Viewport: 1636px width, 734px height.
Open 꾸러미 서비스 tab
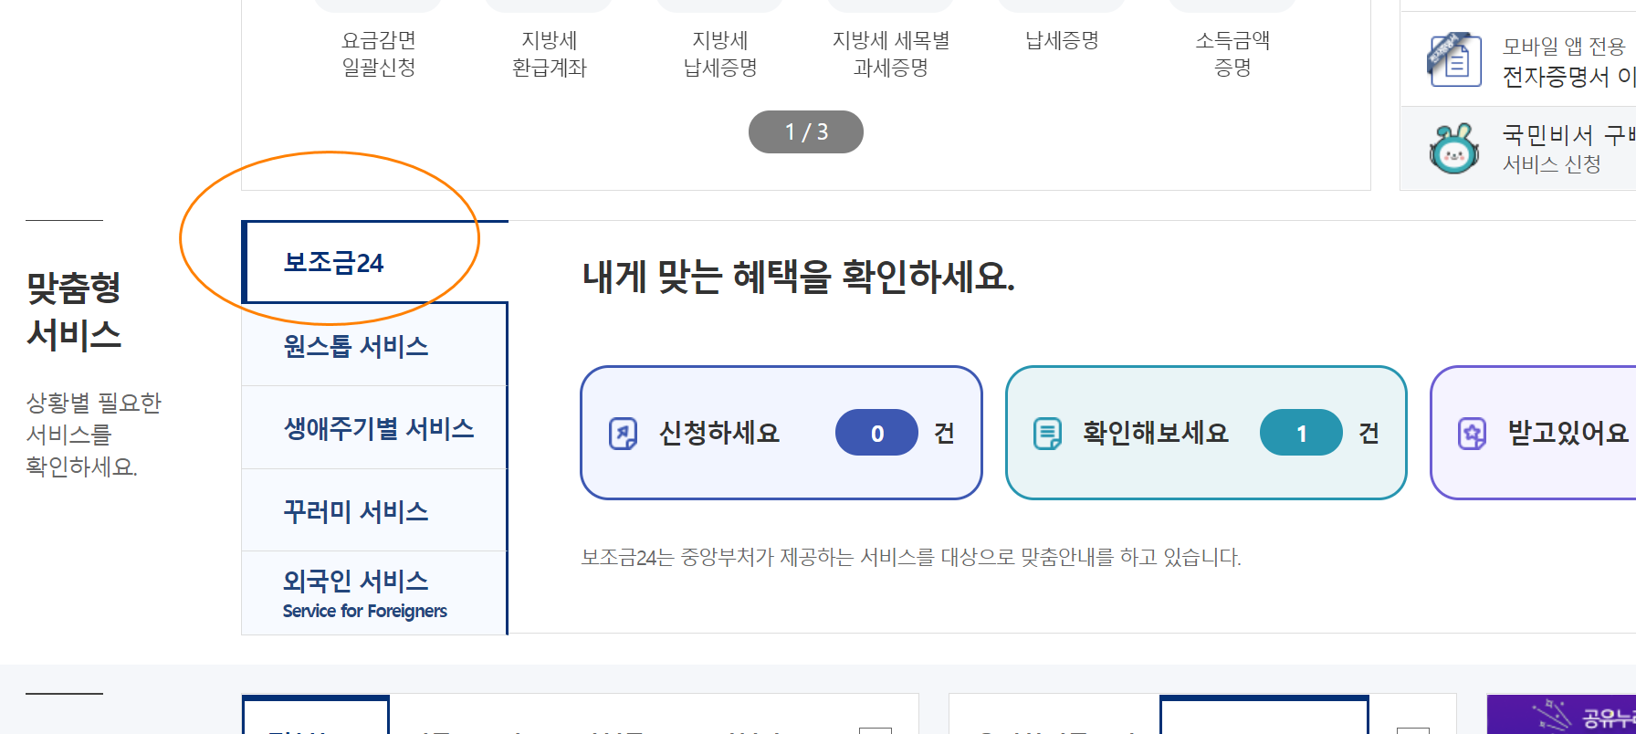pos(374,511)
